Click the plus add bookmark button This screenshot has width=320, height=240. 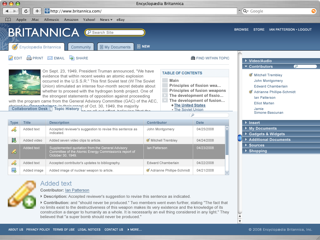pyautogui.click(x=37, y=11)
